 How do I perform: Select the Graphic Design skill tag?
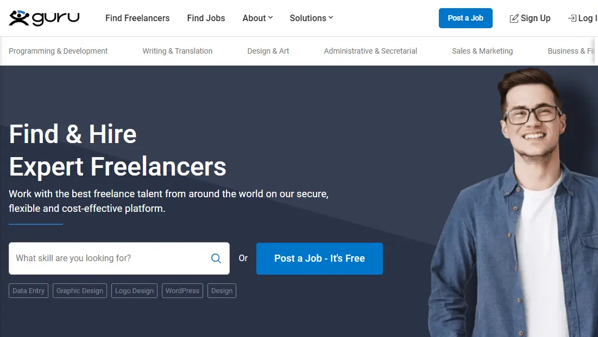80,291
